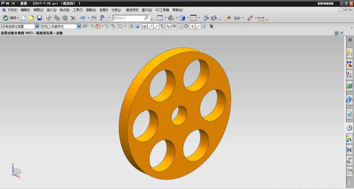Image resolution: width=354 pixels, height=189 pixels.
Task: Click the move object icon
Action: tap(237, 18)
